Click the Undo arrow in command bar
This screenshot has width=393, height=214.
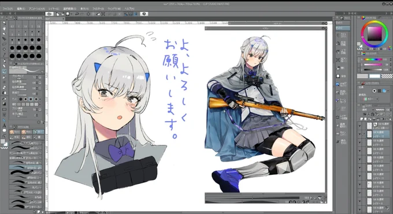click(77, 14)
